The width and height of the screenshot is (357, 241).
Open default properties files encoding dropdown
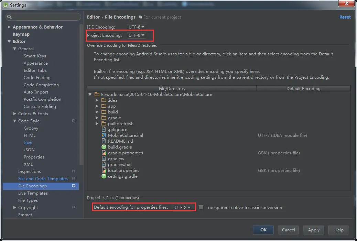coord(182,207)
